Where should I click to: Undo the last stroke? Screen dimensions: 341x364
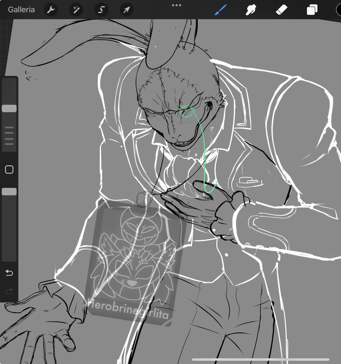pyautogui.click(x=9, y=273)
